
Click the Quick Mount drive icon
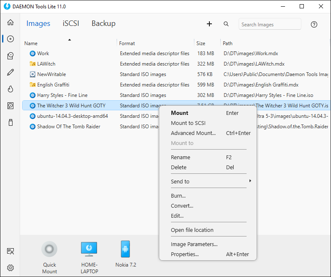tap(49, 249)
